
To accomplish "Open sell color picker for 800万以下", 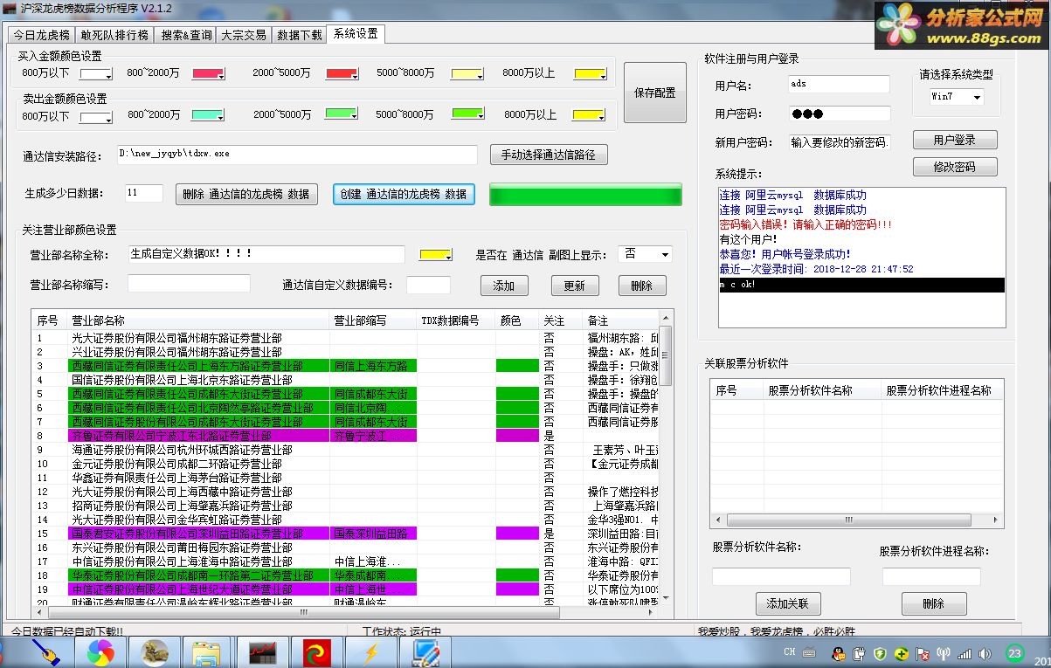I will pos(96,115).
